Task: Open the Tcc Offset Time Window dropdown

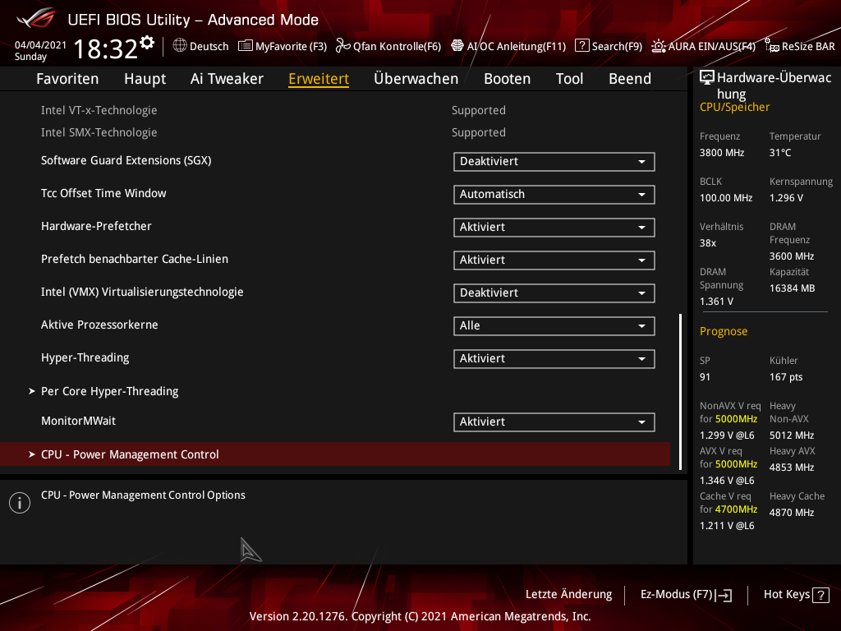Action: [554, 194]
